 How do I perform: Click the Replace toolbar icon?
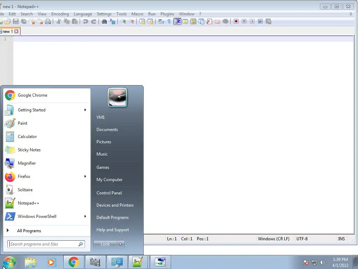click(x=113, y=21)
